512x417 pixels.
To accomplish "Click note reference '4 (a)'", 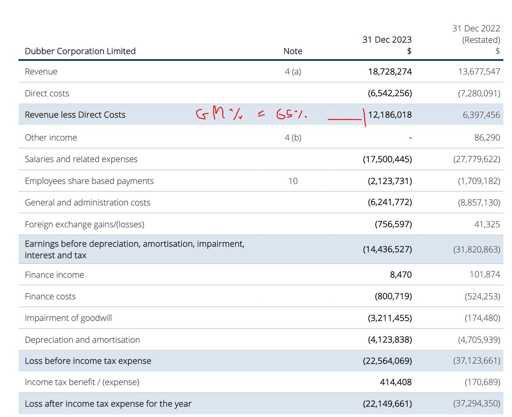I will [293, 72].
